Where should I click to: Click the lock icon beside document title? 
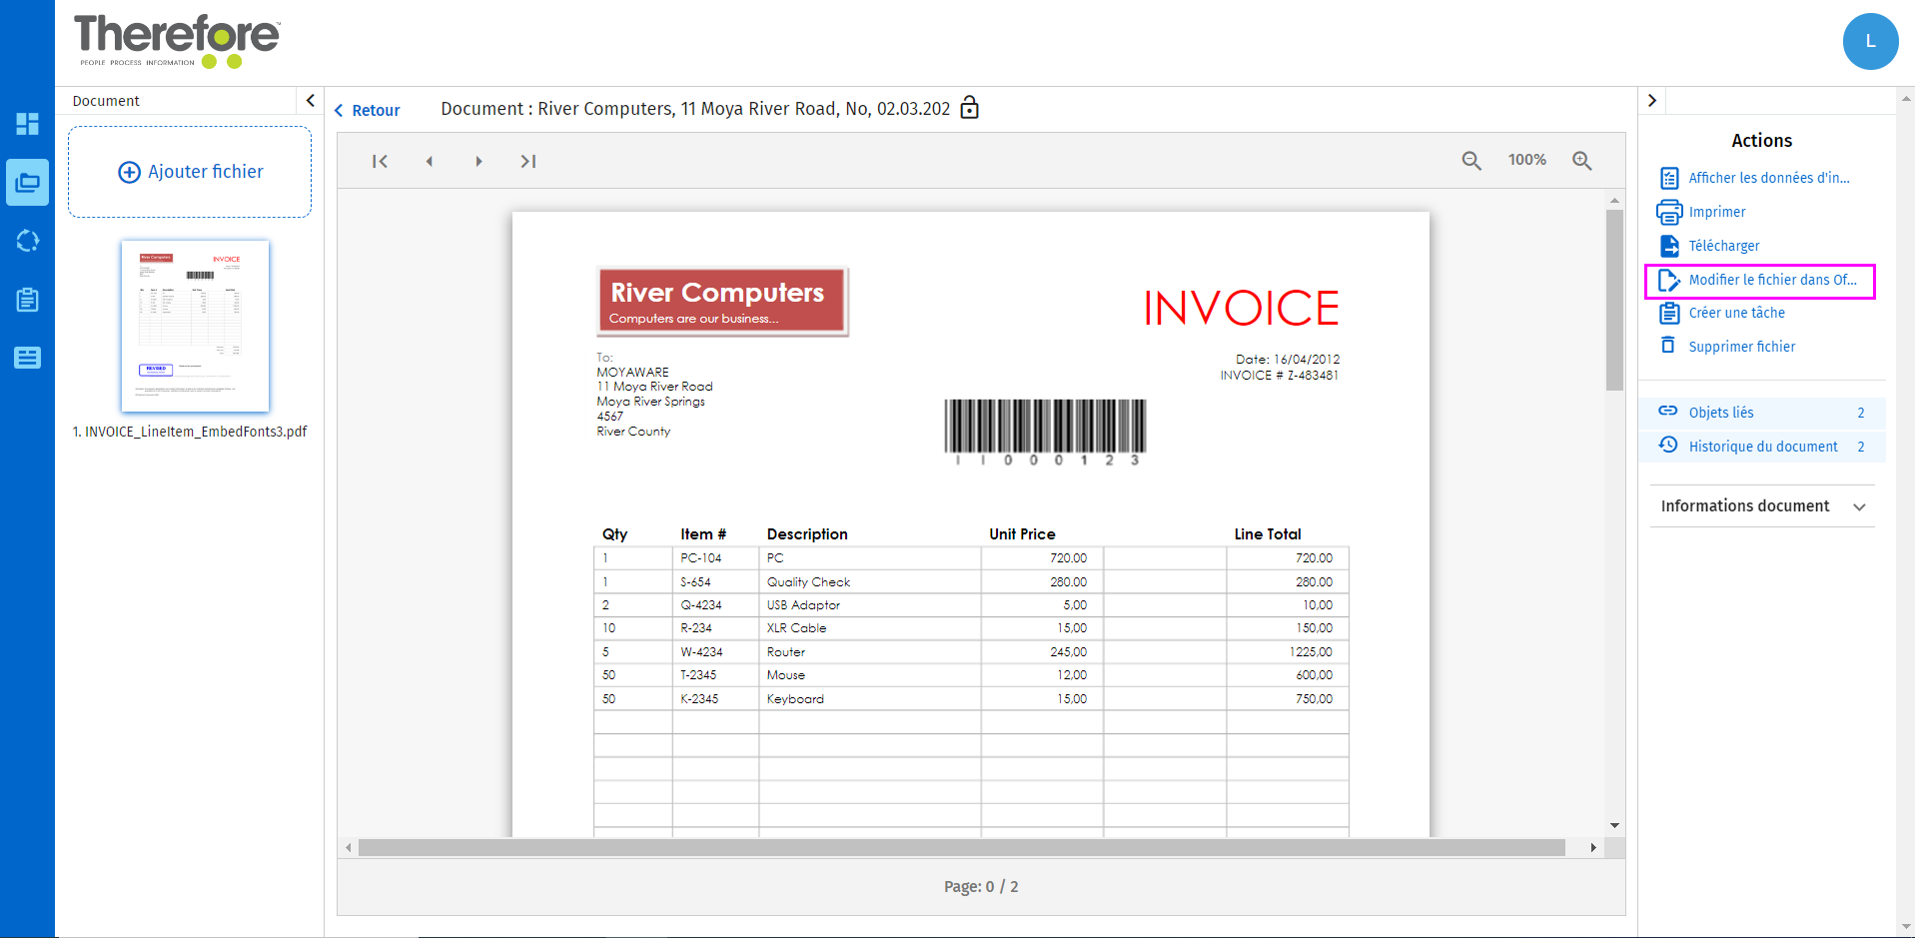[x=969, y=108]
